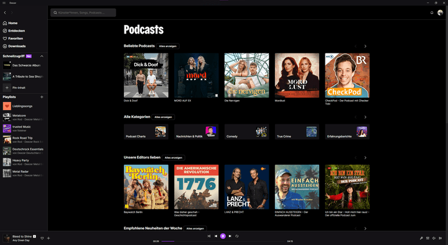The height and width of the screenshot is (245, 448).
Task: Go to Entdecken in the sidebar
Action: click(x=14, y=31)
